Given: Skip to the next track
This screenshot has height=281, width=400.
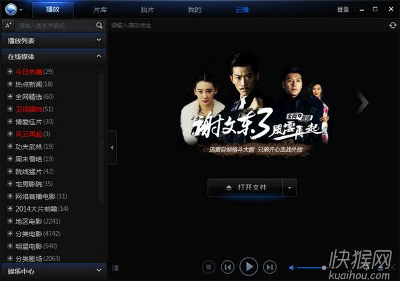Looking at the screenshot, I should (269, 267).
